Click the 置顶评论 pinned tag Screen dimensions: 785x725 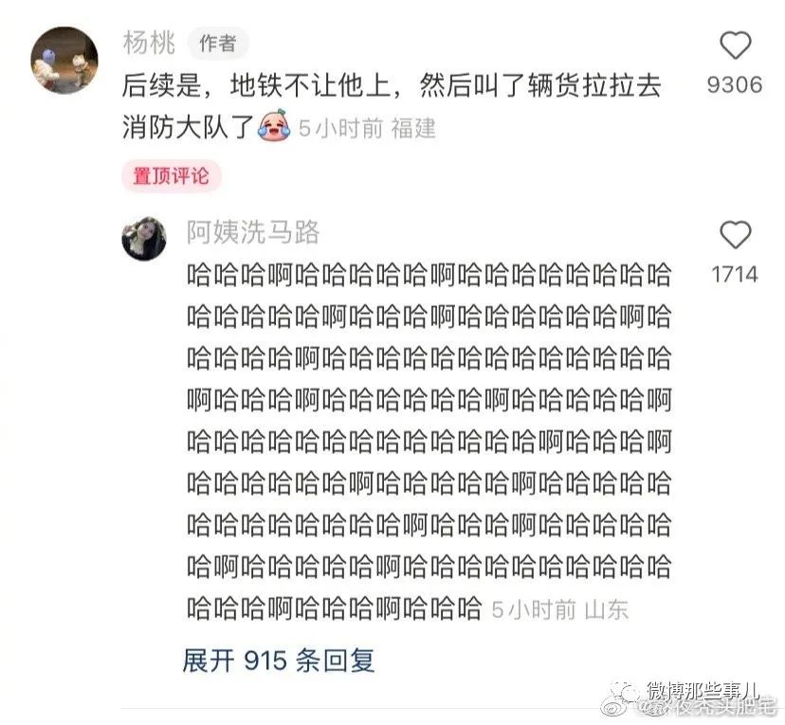171,176
